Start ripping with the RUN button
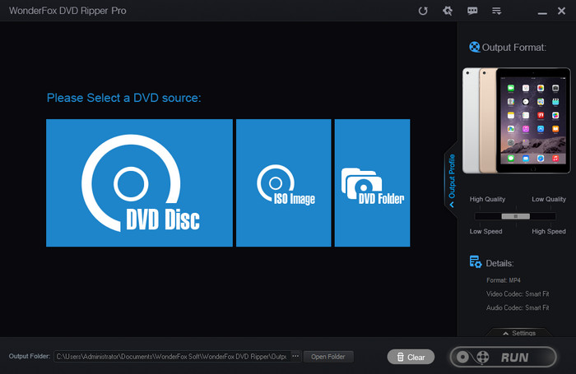 pyautogui.click(x=503, y=357)
